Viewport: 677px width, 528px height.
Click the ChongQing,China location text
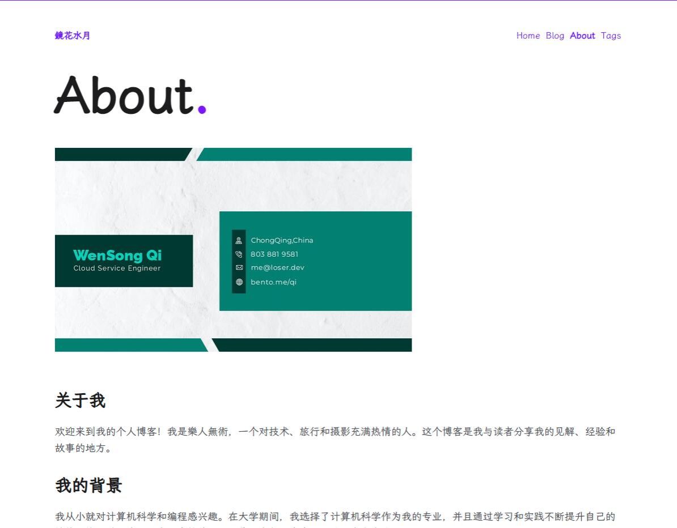282,240
